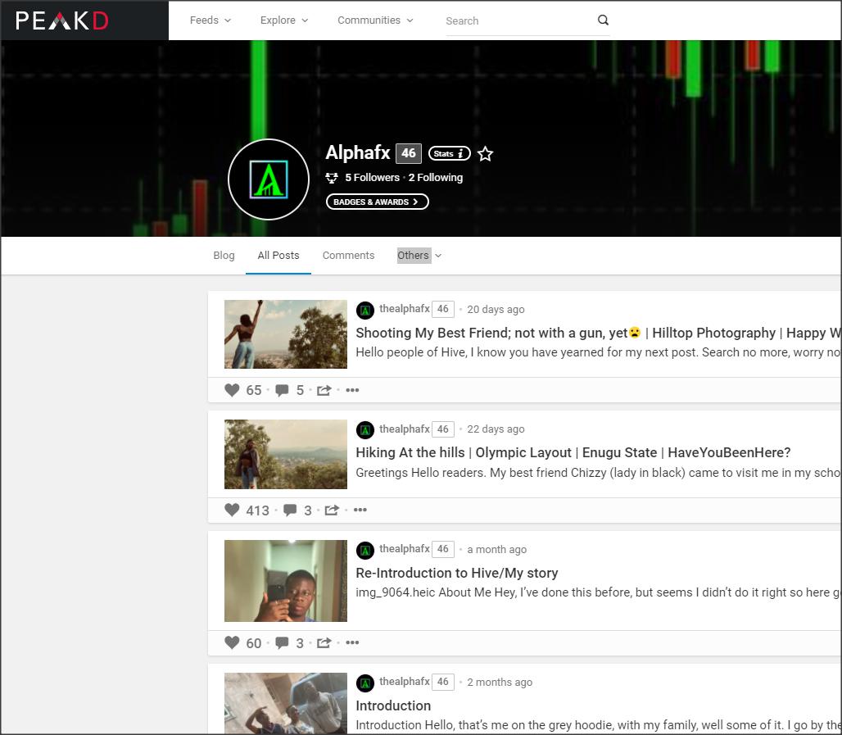Switch to the Comments tab
The height and width of the screenshot is (735, 842).
pos(348,255)
